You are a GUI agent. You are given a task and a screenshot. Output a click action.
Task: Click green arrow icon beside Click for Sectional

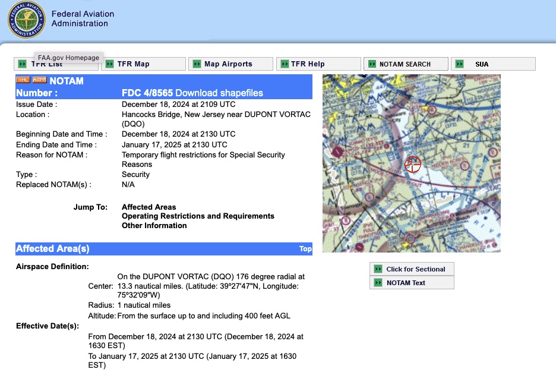(378, 269)
